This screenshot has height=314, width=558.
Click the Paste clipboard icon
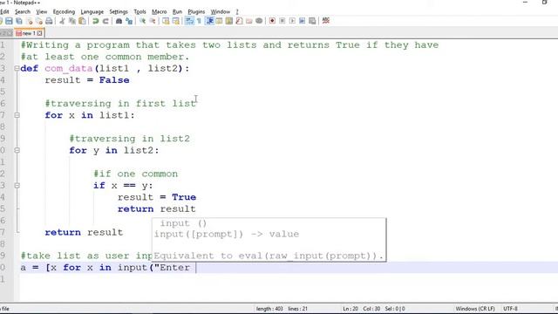[x=82, y=21]
